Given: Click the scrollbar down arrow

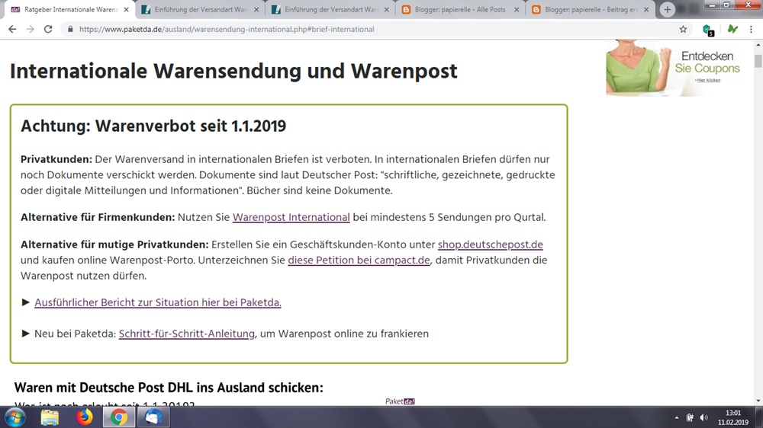Looking at the screenshot, I should click(758, 401).
